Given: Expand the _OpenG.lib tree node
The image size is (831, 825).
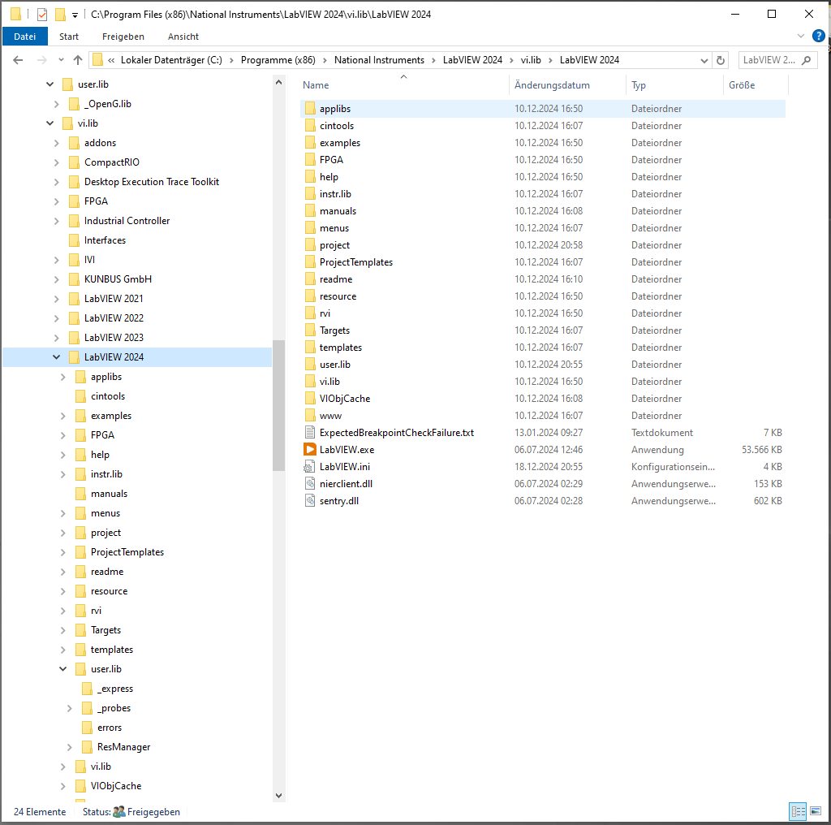Looking at the screenshot, I should 56,104.
